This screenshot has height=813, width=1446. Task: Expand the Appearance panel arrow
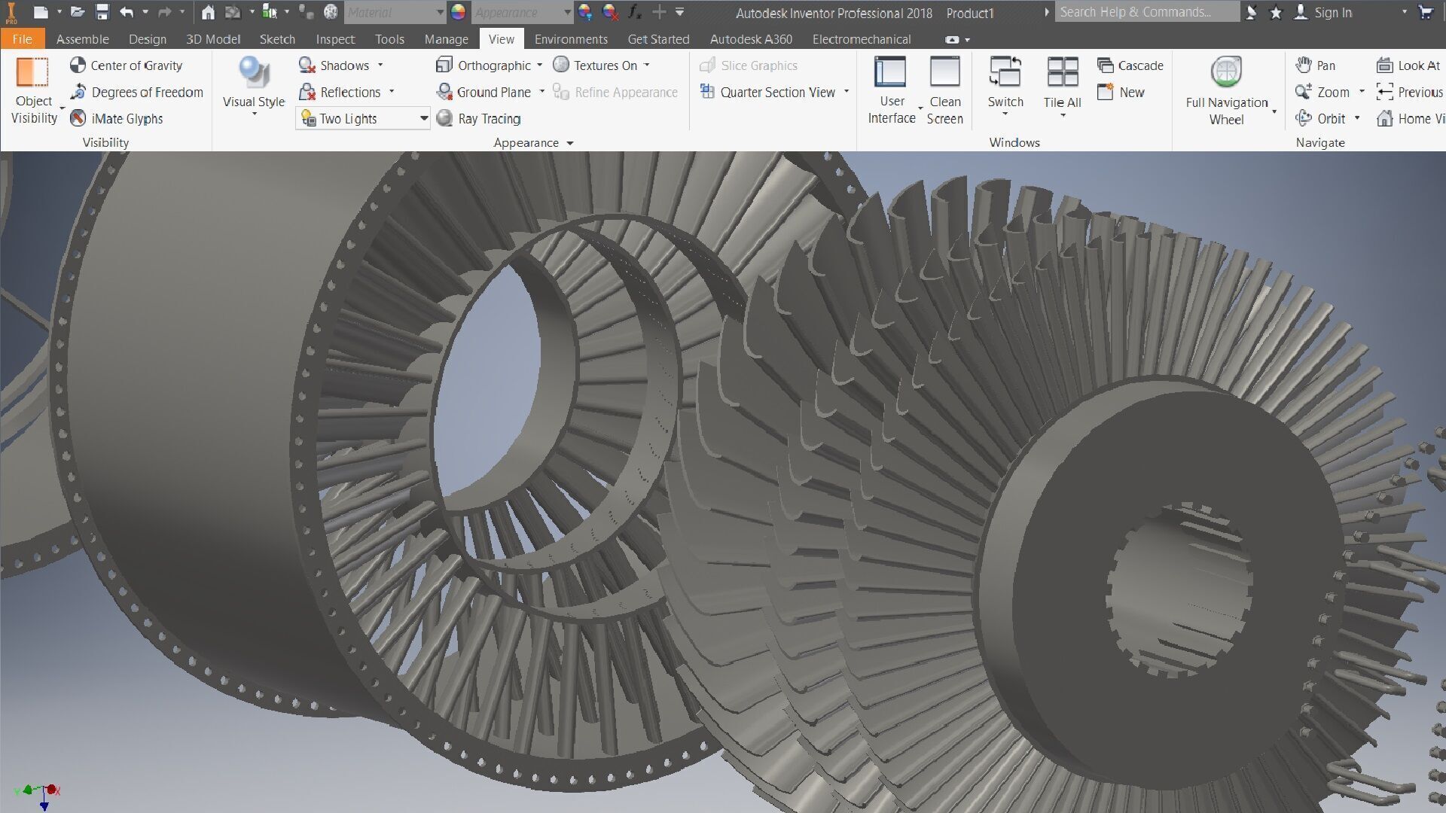point(570,143)
